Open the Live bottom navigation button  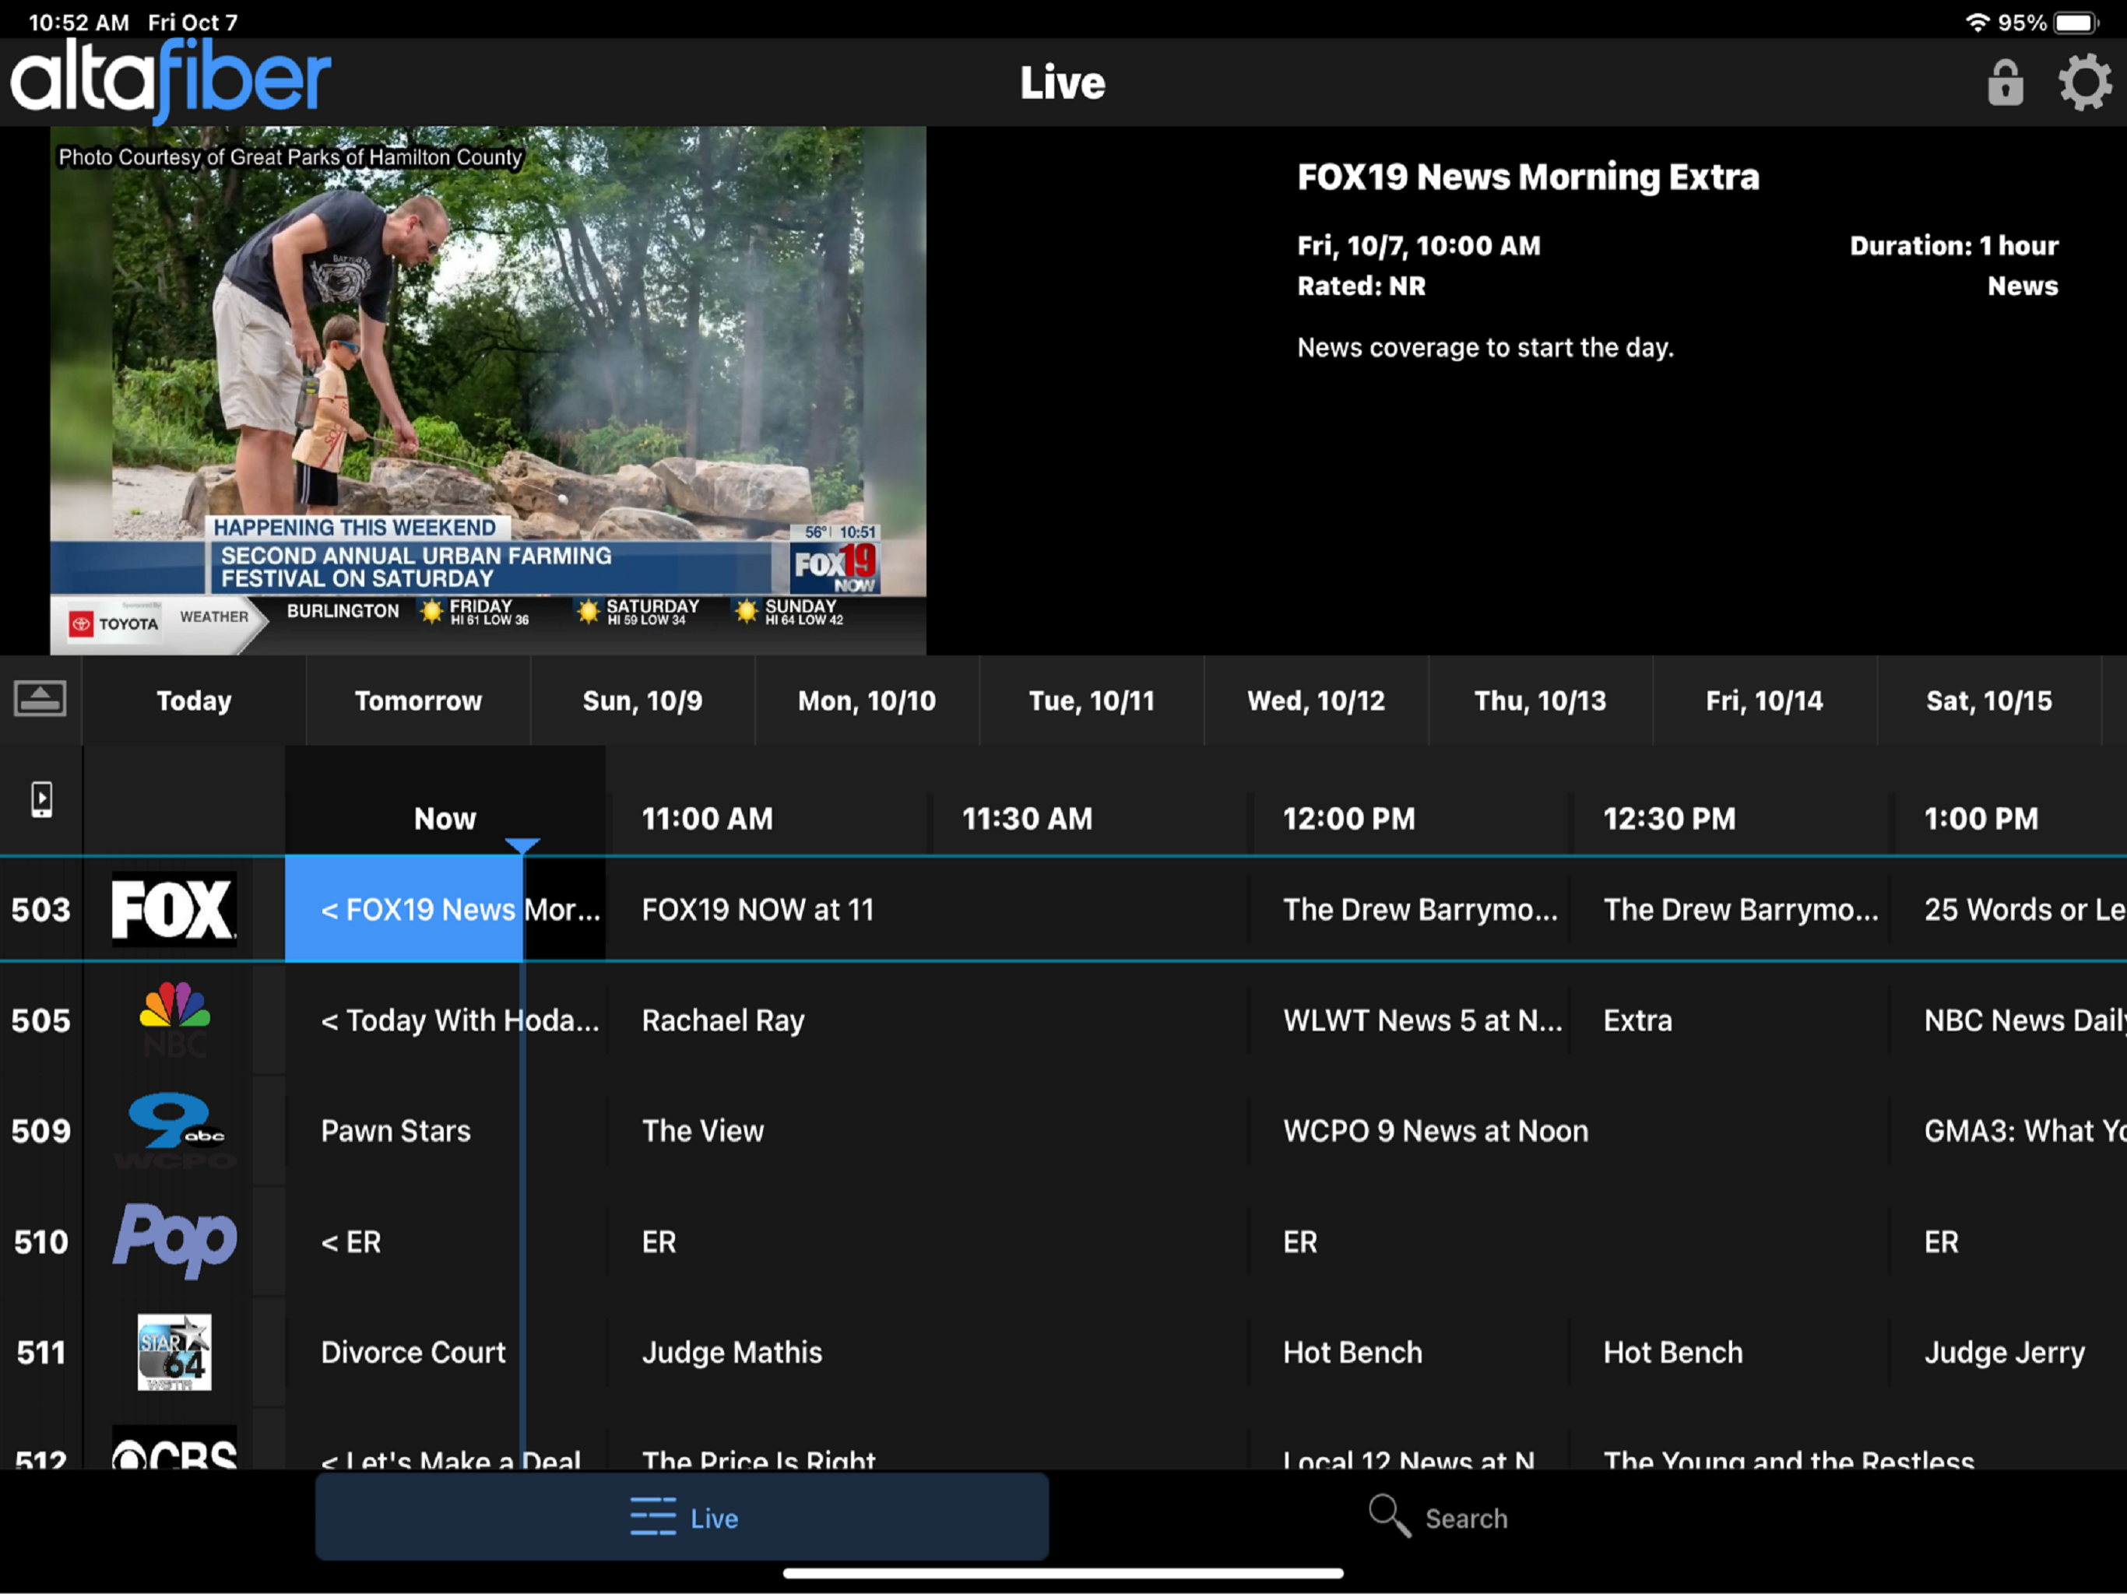tap(682, 1517)
